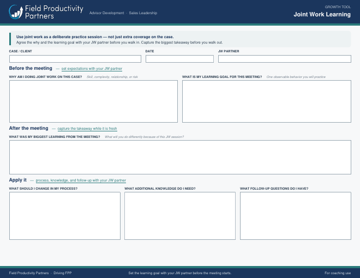Image resolution: width=360 pixels, height=278 pixels.
Task: Click the Field Productivity Partners logo icon
Action: click(16, 12)
